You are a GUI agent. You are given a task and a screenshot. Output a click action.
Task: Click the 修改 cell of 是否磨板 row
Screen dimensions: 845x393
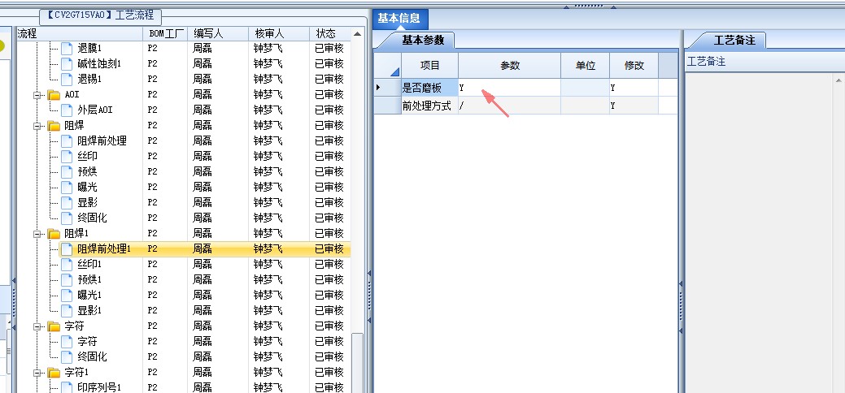634,88
